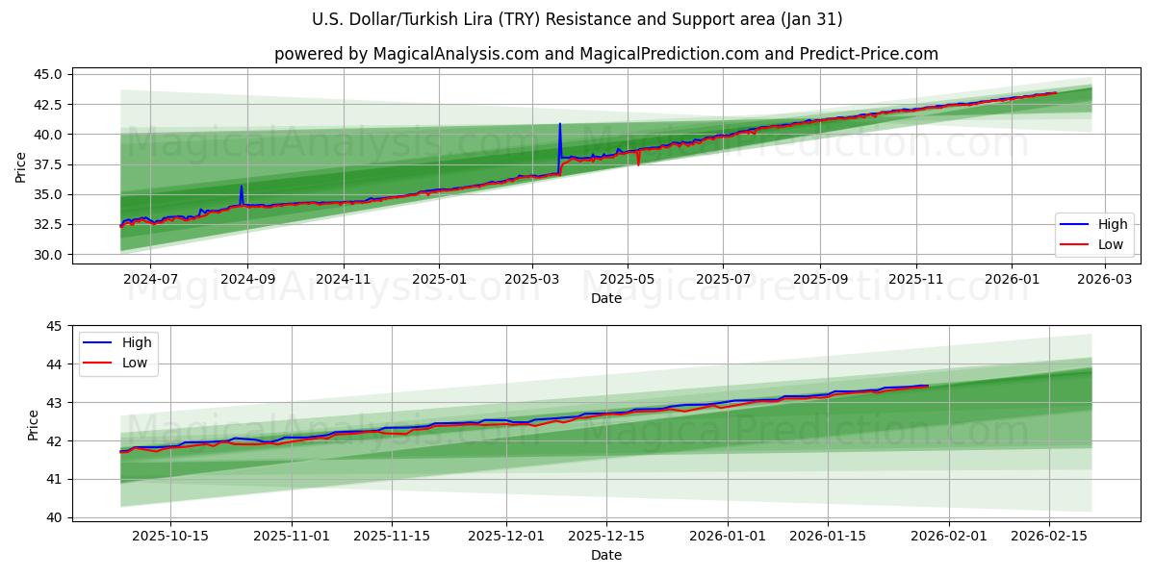Click the chart title mentioning Resistance and Support
Image resolution: width=1155 pixels, height=577 pixels.
tap(577, 18)
